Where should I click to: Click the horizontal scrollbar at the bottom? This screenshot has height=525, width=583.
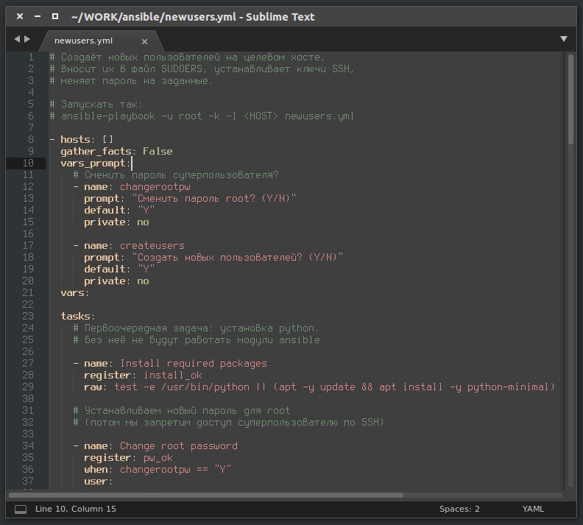pyautogui.click(x=206, y=495)
